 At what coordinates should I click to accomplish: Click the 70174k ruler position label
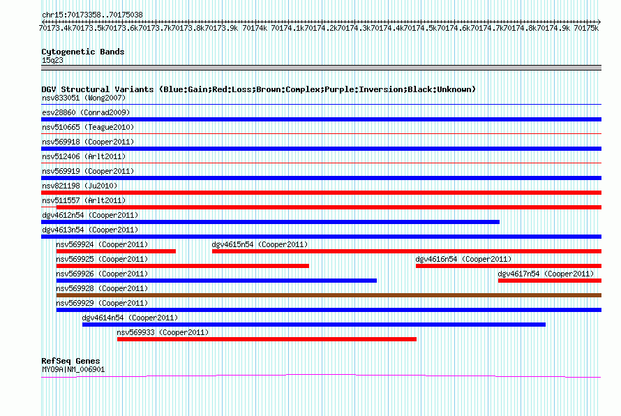pos(255,28)
